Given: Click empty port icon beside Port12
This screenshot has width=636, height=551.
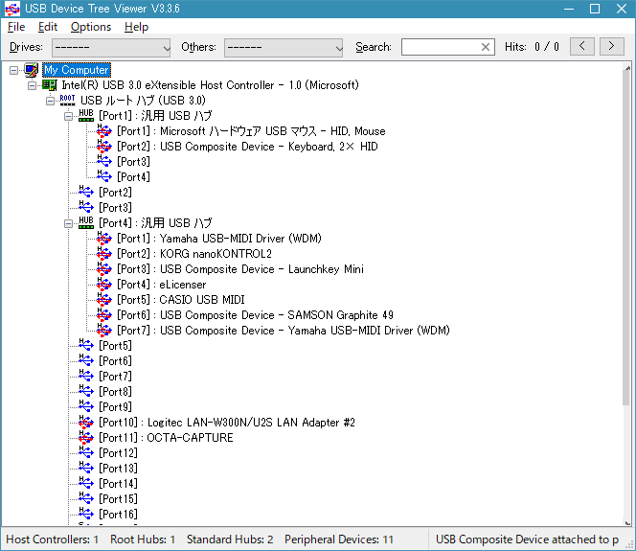Looking at the screenshot, I should tap(86, 453).
